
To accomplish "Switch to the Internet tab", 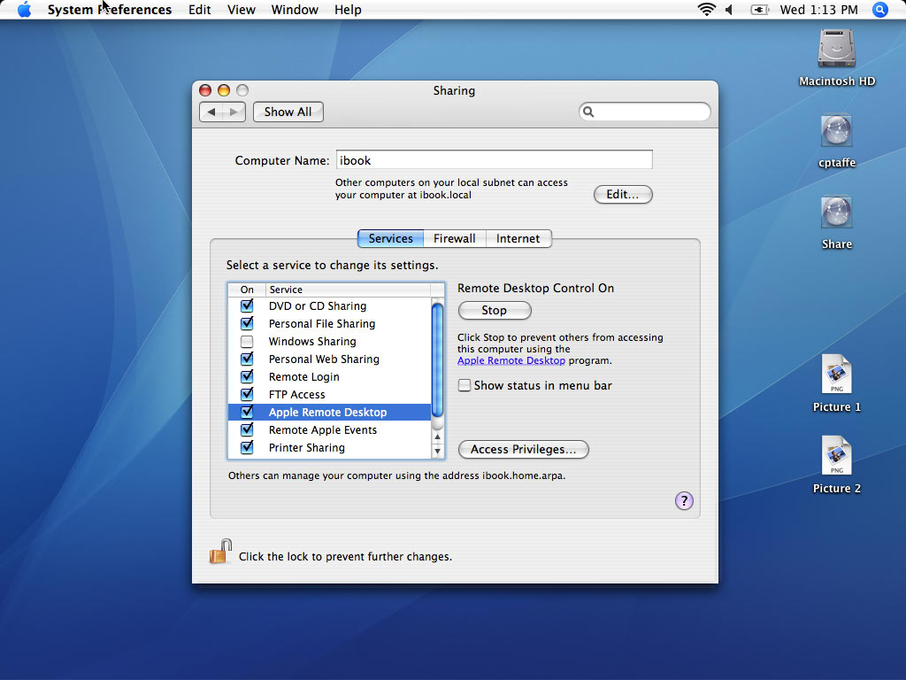I will [518, 238].
